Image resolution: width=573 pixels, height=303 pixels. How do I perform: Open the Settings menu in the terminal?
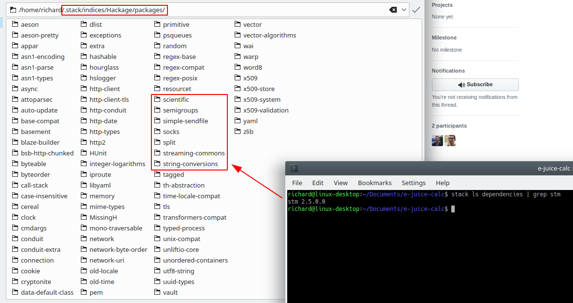[413, 183]
